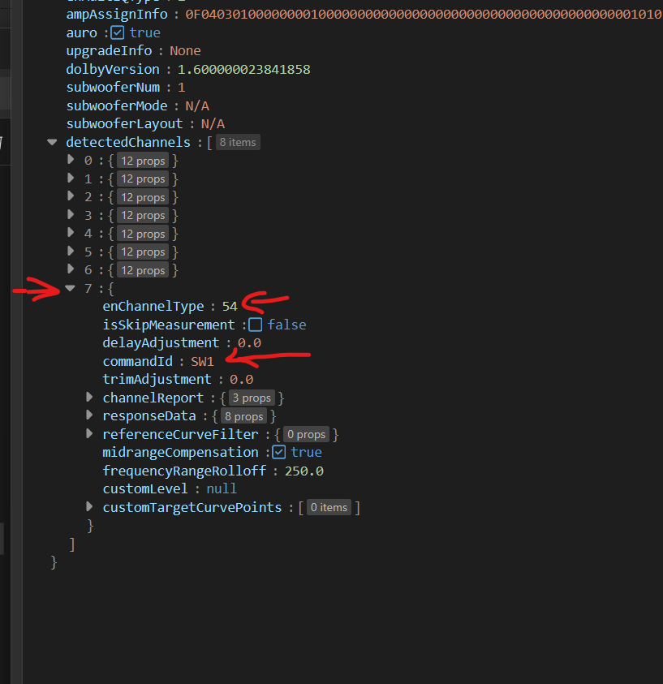Screen dimensions: 663x684
Task: Expand the customTargetCurvePoints array
Action: click(x=89, y=507)
